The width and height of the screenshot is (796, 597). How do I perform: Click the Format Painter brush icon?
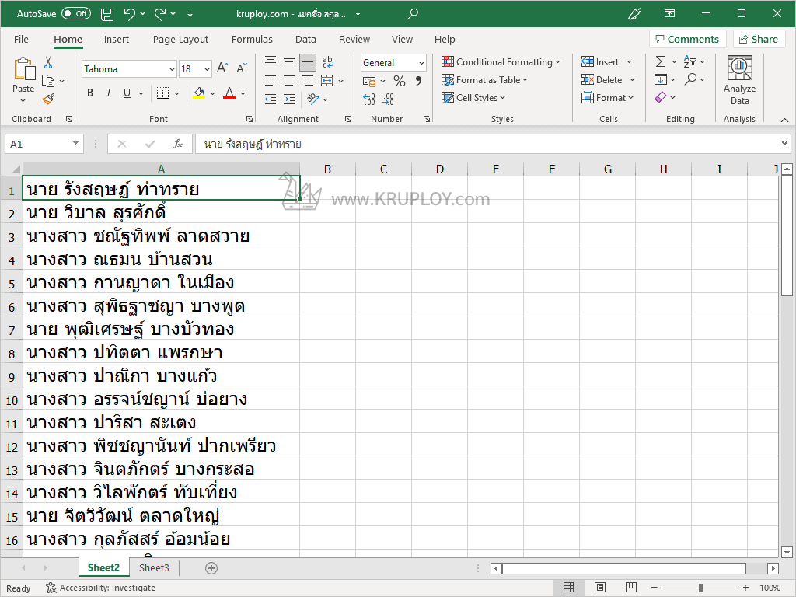[48, 99]
